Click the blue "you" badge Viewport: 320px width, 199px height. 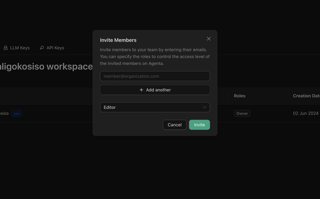pos(17,113)
